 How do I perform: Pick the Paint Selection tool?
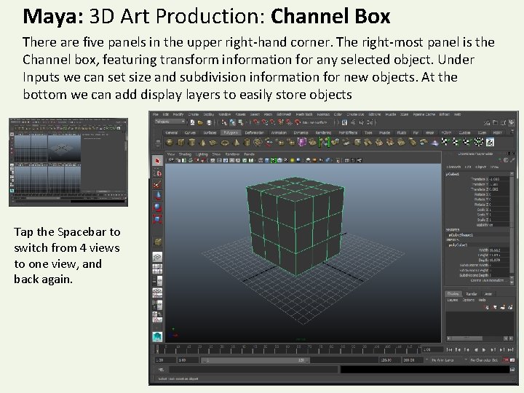click(x=157, y=184)
